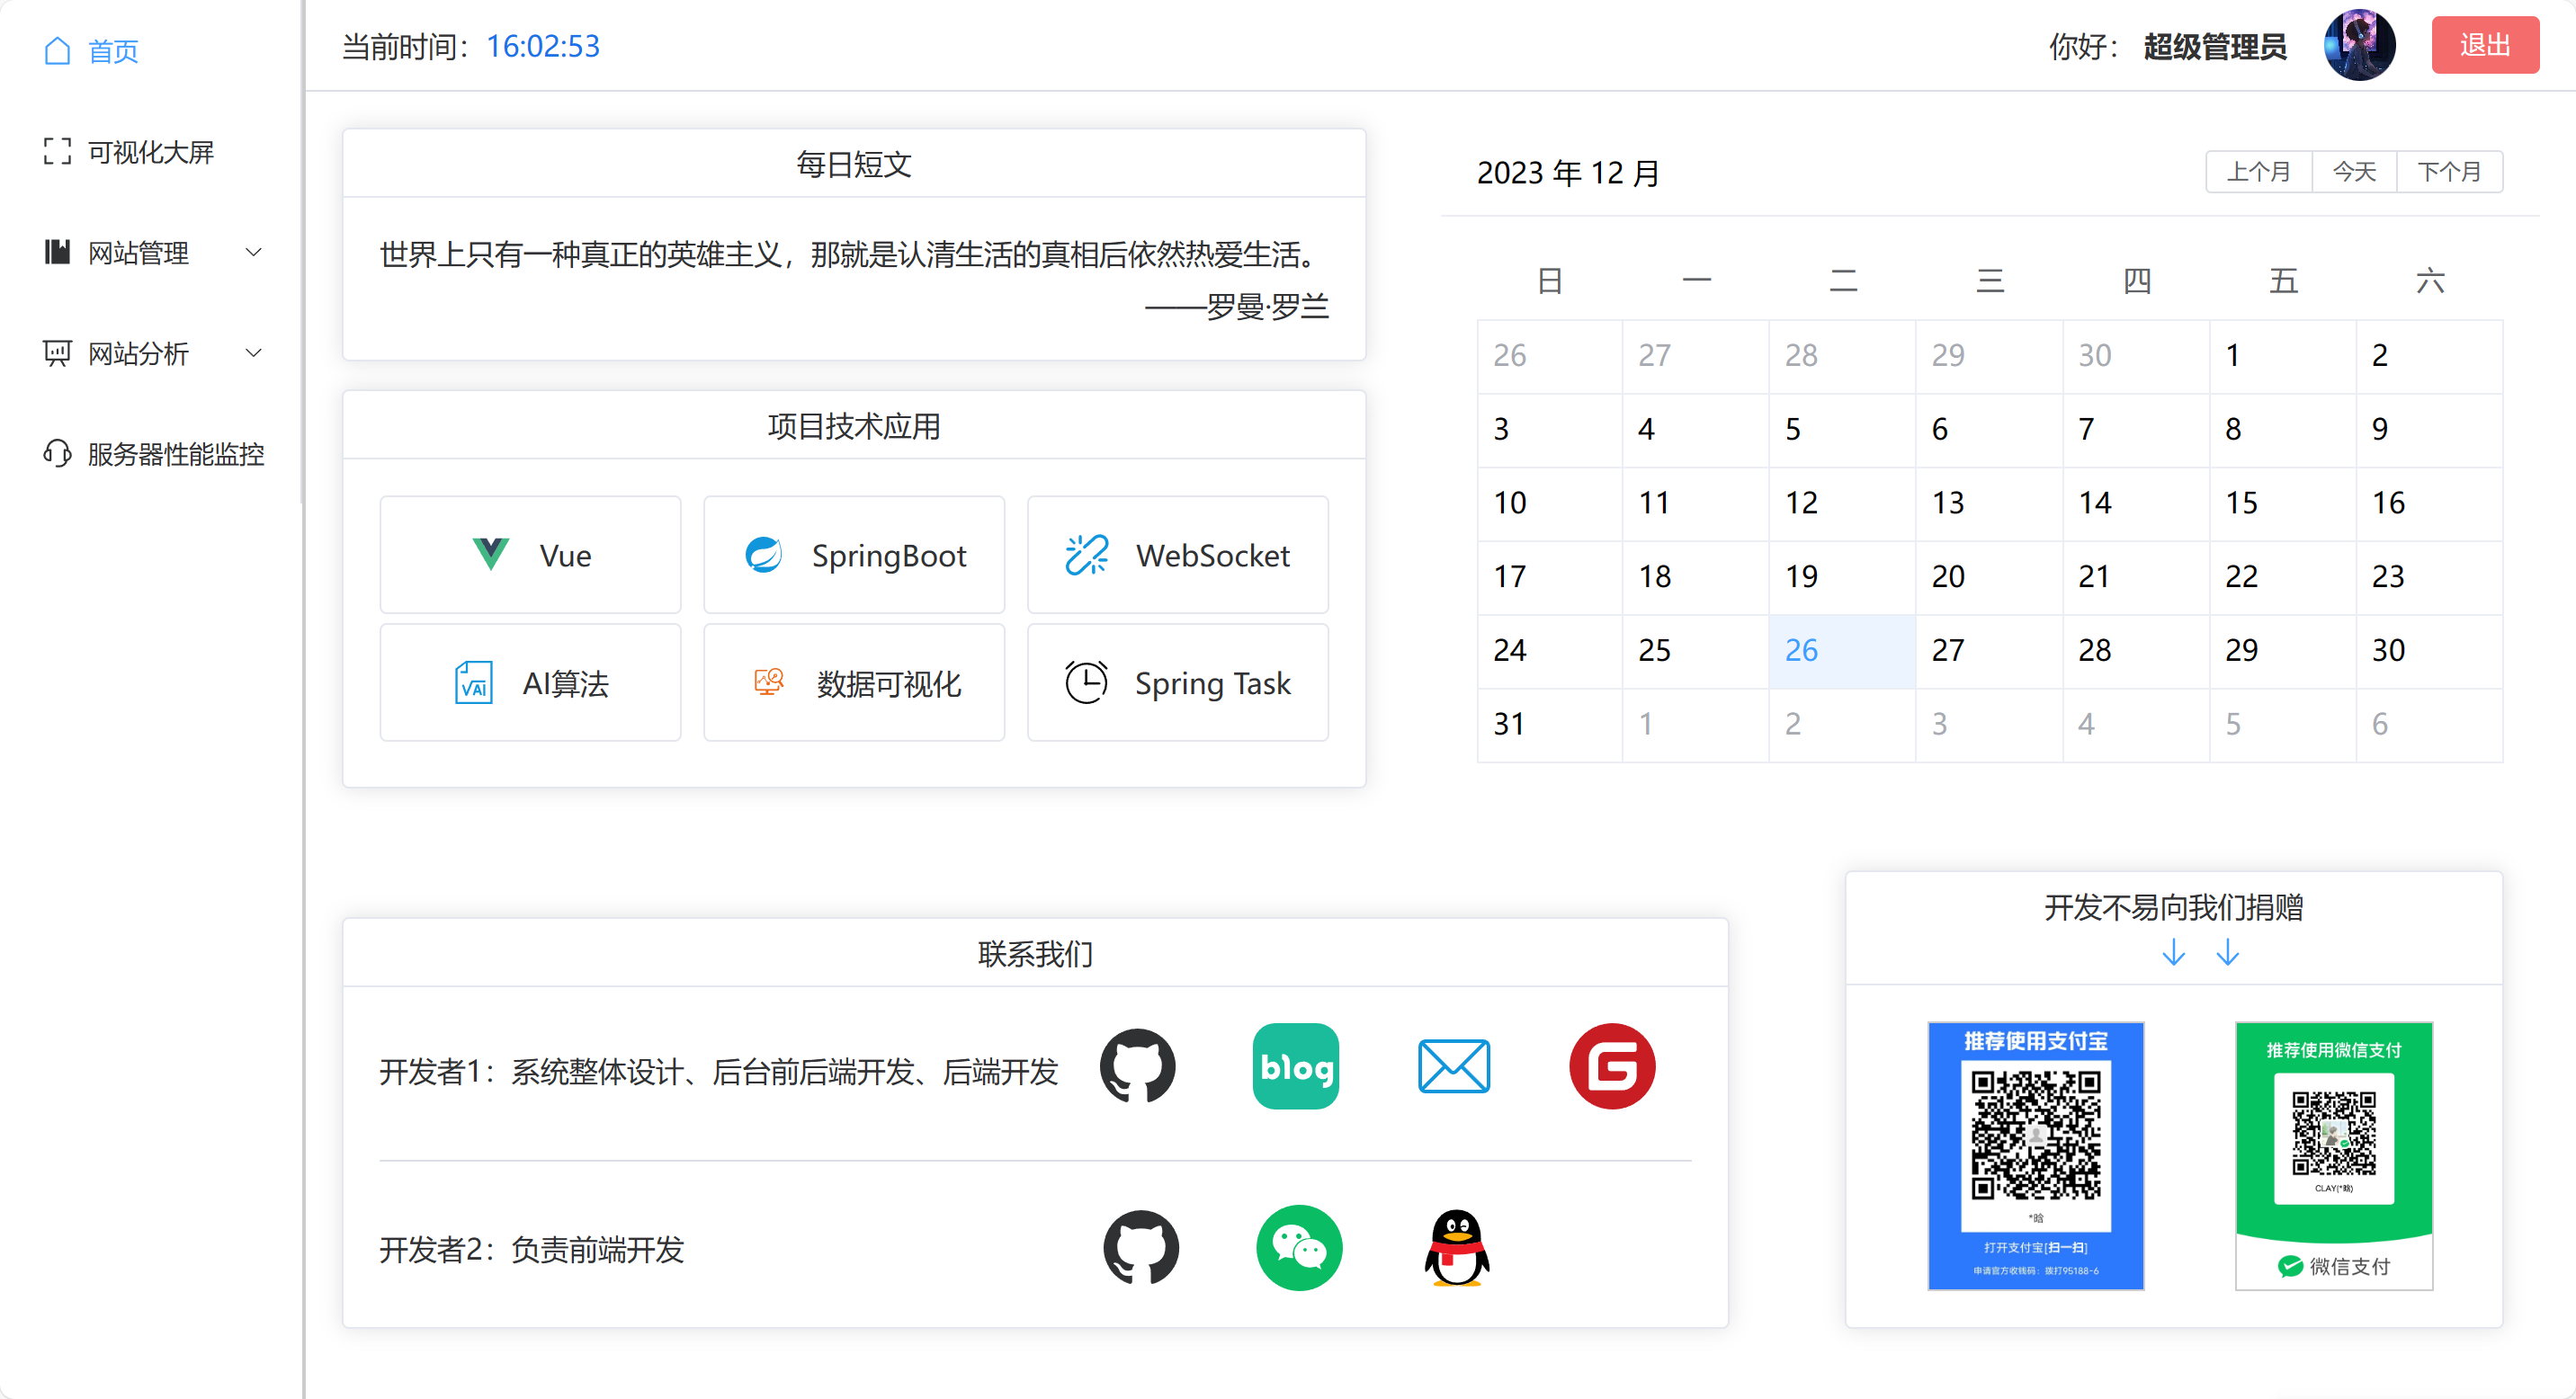Select December 1 in the calendar

tap(2283, 356)
